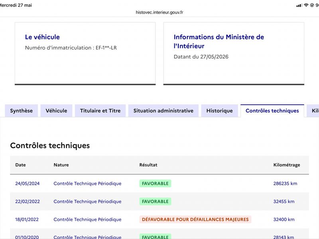This screenshot has height=239, width=319.
Task: Switch to the Véhicule tab
Action: pos(56,111)
